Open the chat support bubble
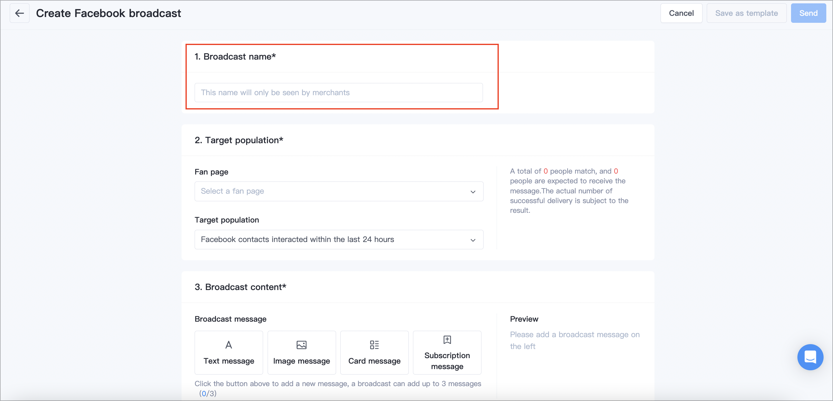This screenshot has height=401, width=833. click(x=810, y=357)
